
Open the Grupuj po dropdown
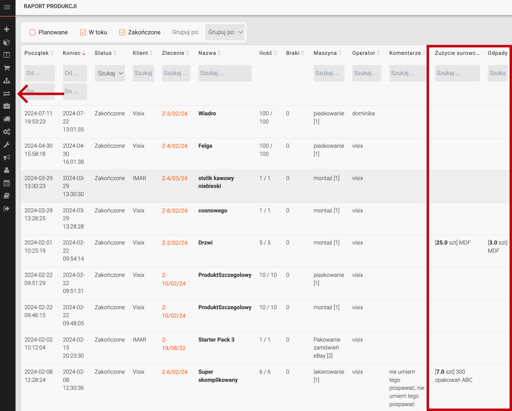point(225,32)
